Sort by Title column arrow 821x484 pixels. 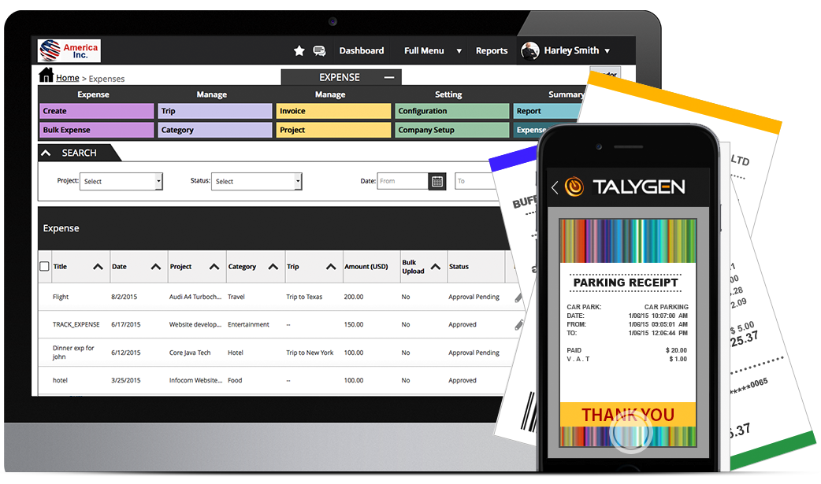coord(98,267)
